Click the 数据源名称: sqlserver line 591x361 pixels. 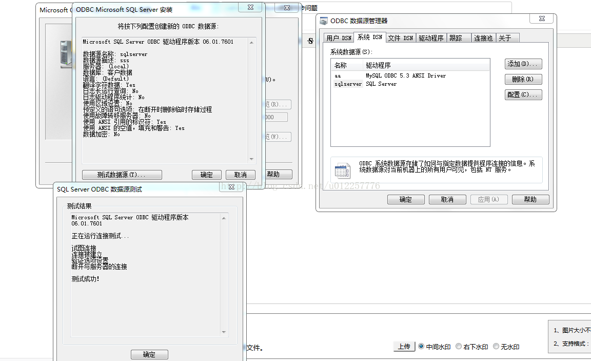[x=115, y=54]
